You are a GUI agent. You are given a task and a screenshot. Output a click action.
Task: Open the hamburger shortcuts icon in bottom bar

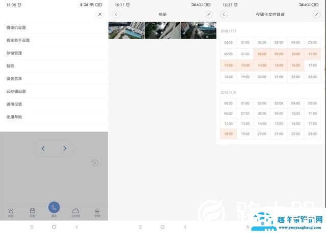pyautogui.click(x=97, y=212)
